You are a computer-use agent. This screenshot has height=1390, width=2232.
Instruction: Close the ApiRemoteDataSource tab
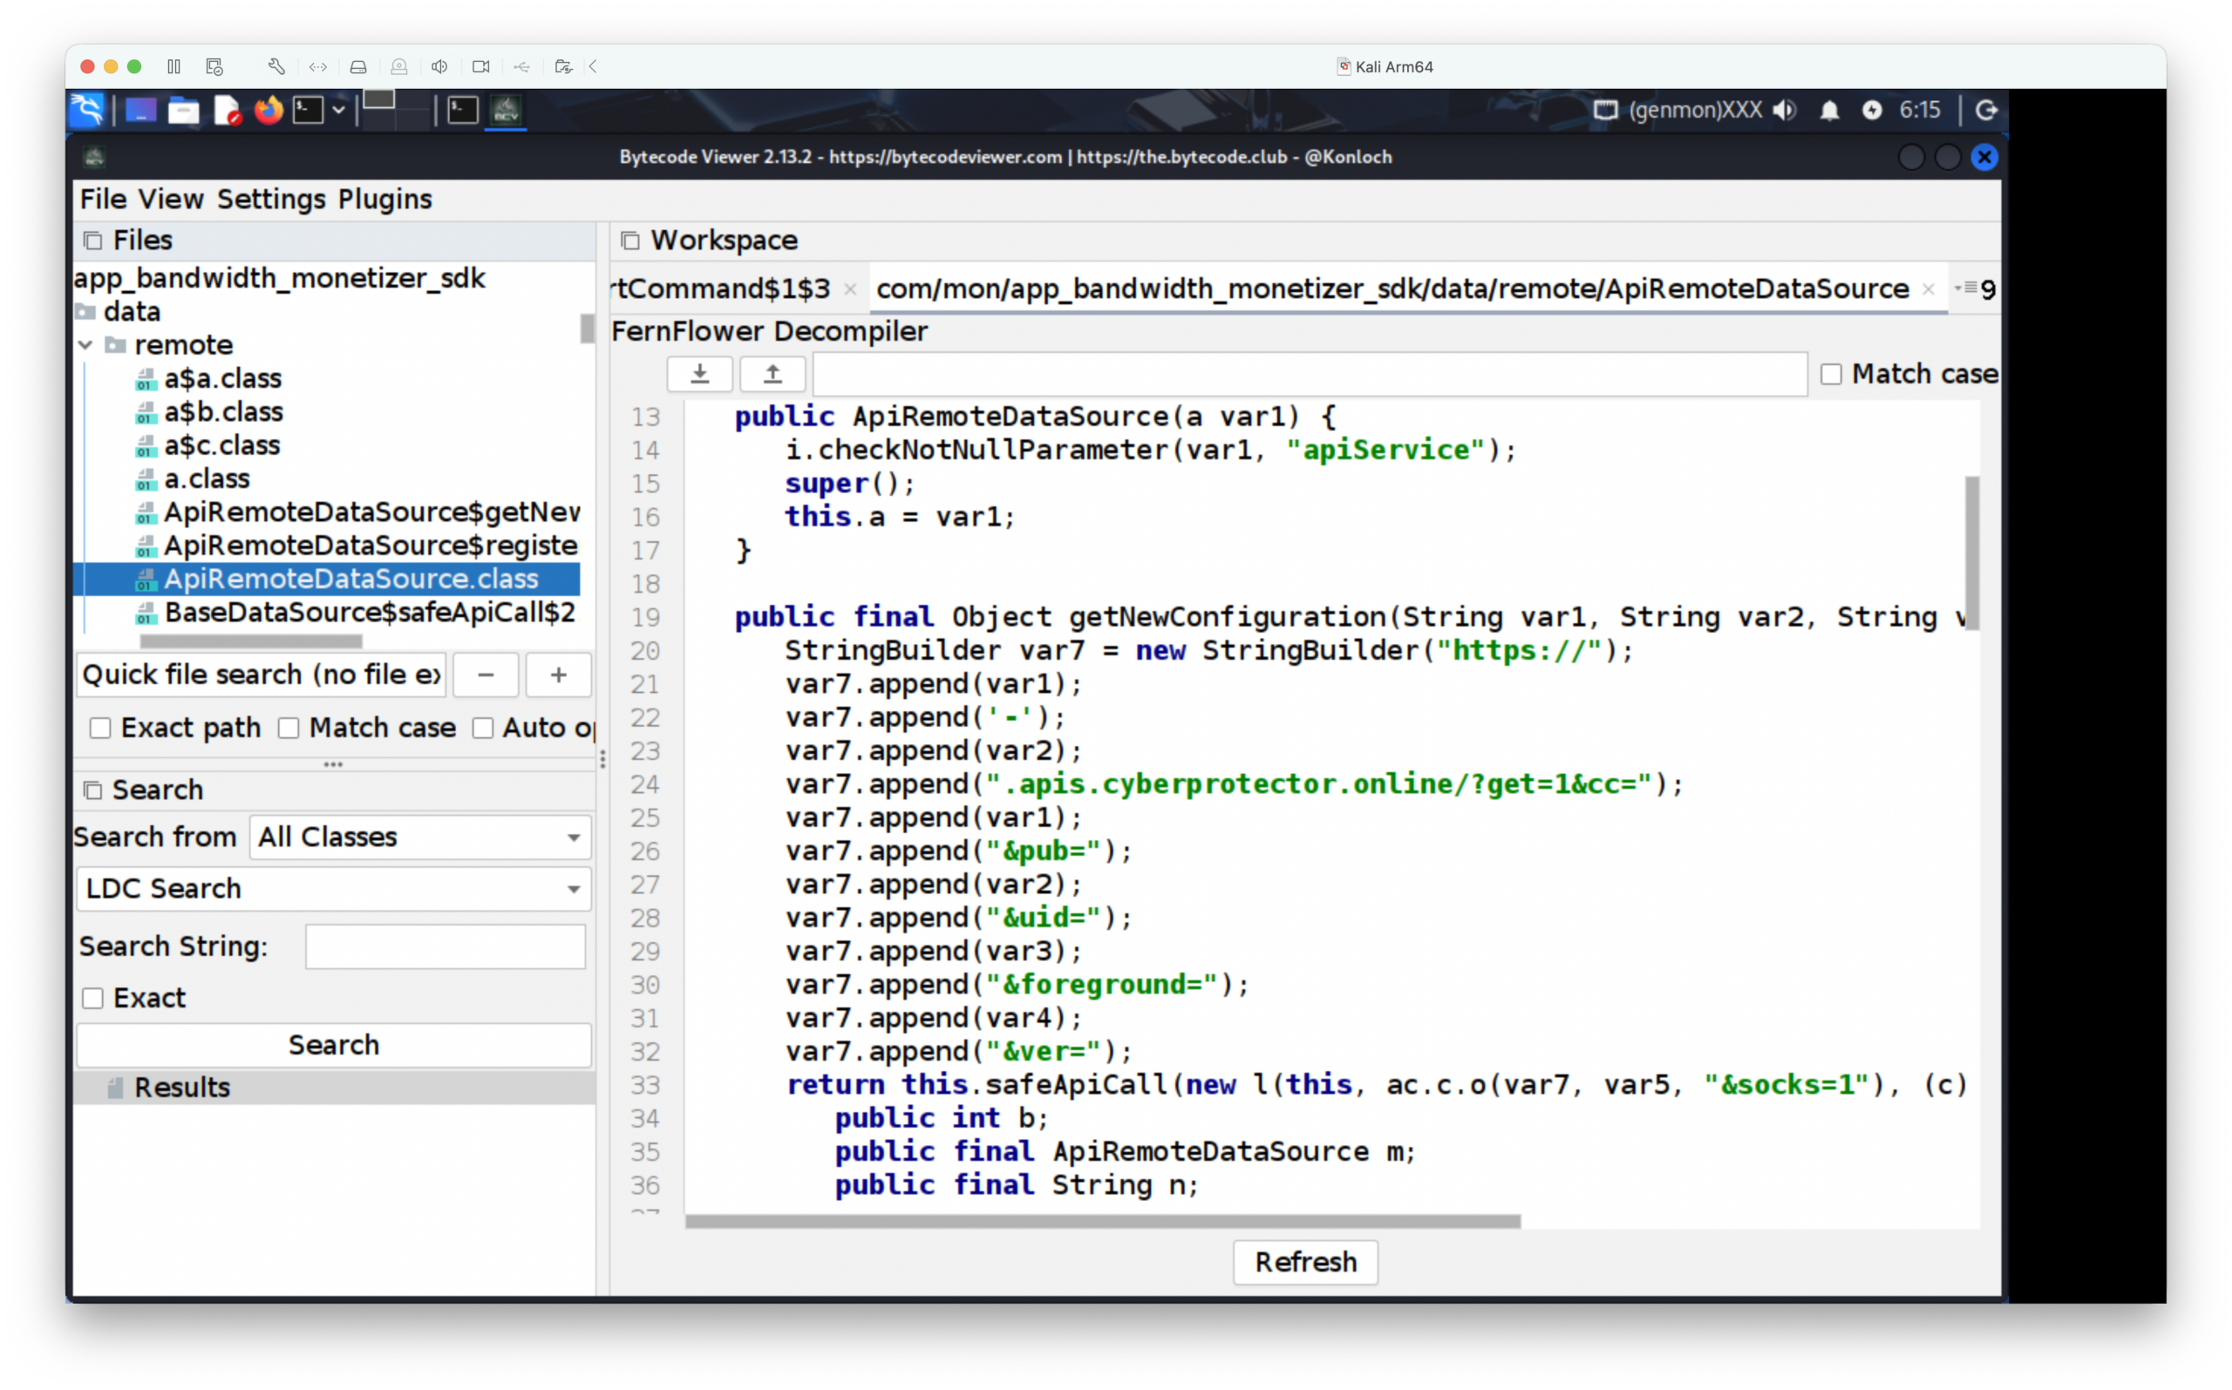(1929, 289)
